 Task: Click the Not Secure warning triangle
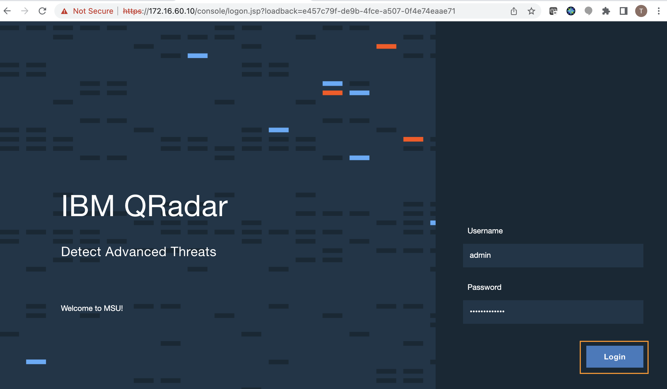64,11
